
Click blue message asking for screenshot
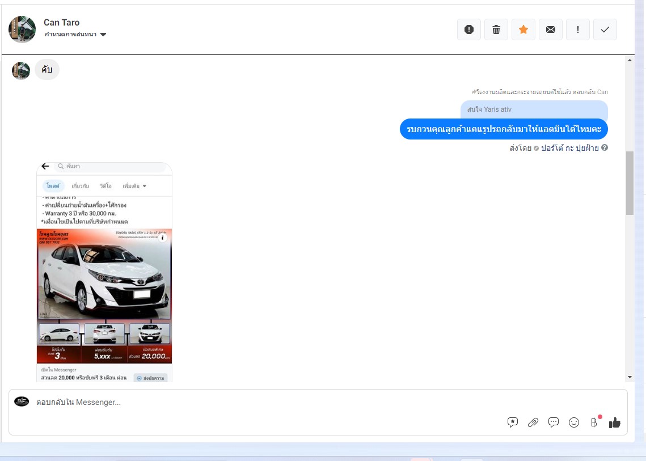pos(504,129)
